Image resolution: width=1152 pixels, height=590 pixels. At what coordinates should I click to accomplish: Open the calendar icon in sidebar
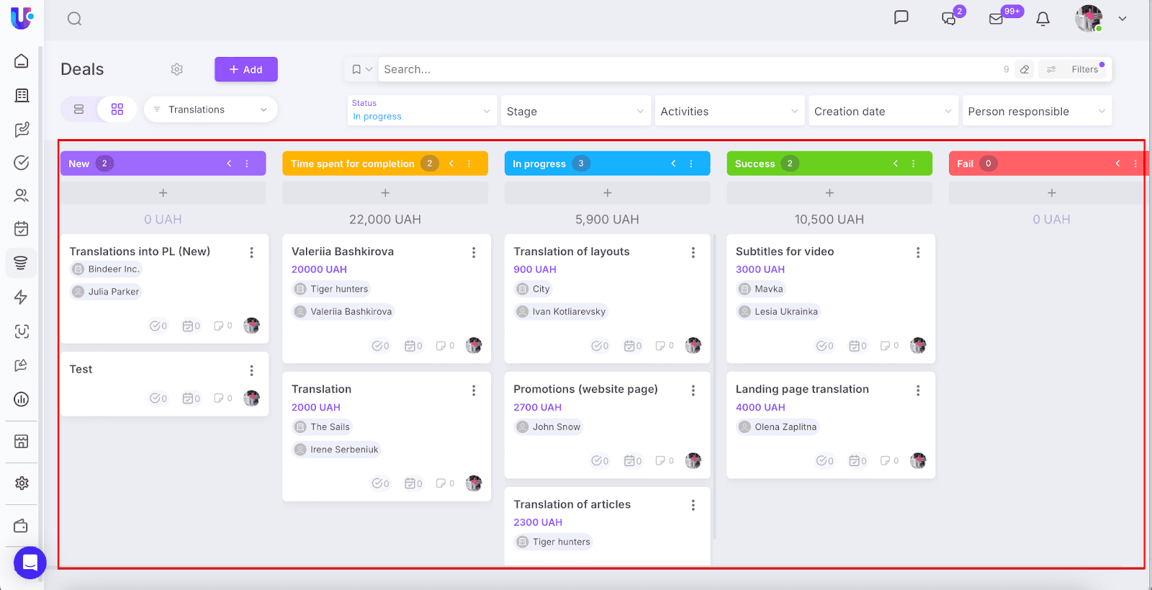pos(22,229)
